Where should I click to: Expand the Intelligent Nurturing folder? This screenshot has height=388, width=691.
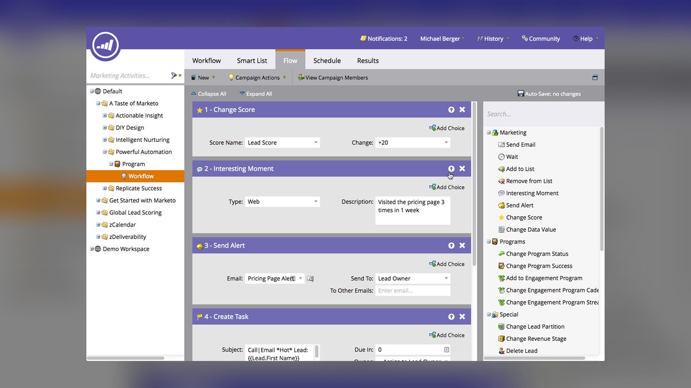105,140
